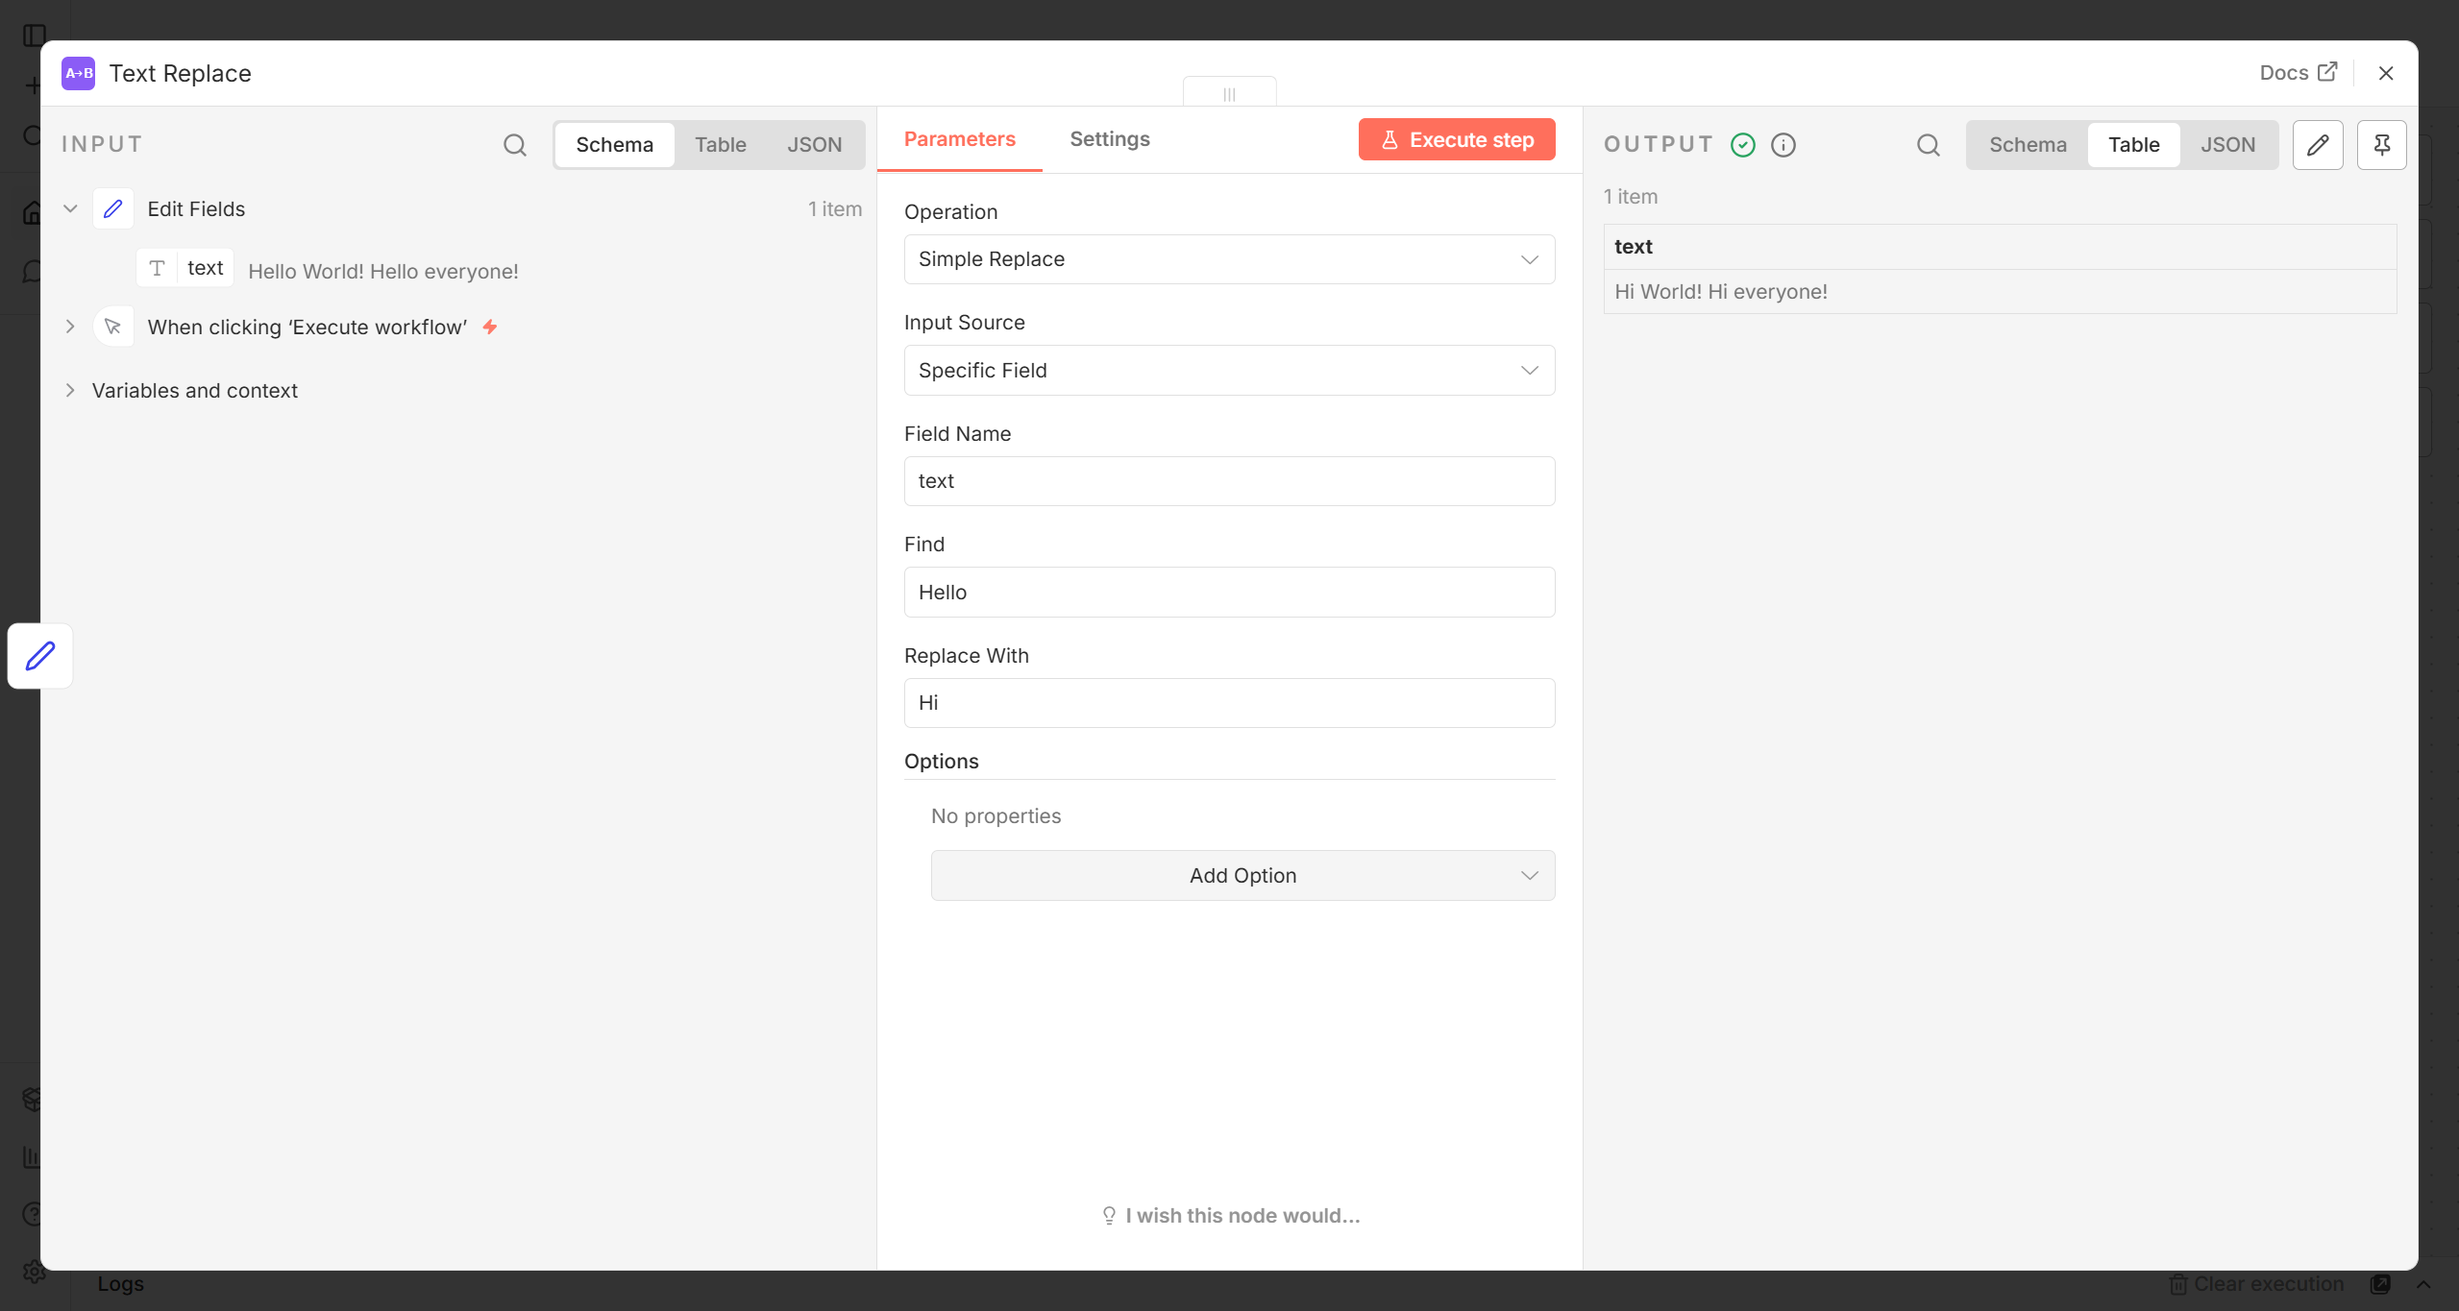This screenshot has height=1311, width=2459.
Task: Switch input view to Table
Action: 720,145
